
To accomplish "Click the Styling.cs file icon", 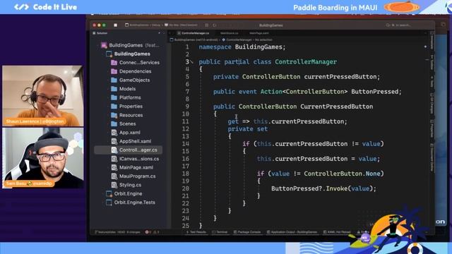I will tap(114, 185).
